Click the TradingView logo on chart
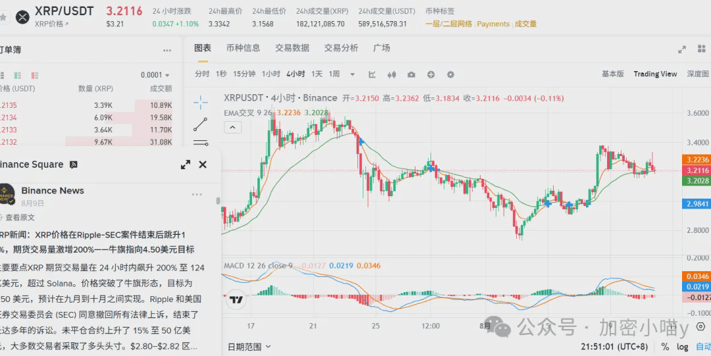The width and height of the screenshot is (711, 356). coord(236,300)
